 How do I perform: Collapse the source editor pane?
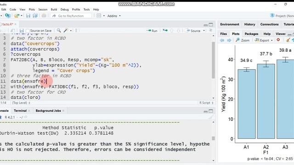(206, 25)
